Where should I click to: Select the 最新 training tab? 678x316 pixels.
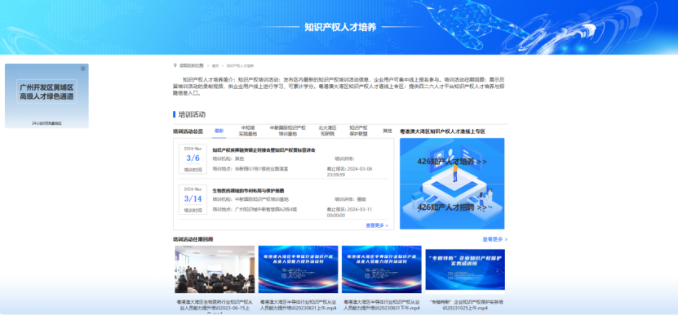pos(219,131)
